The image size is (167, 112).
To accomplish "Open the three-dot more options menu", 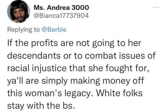I will (x=156, y=7).
